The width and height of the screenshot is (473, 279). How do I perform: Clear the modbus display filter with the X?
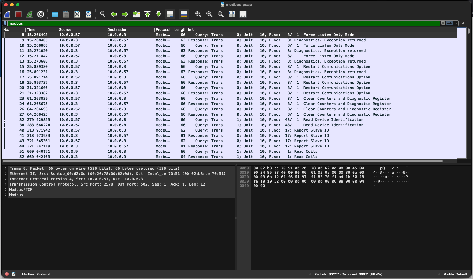[x=443, y=23]
